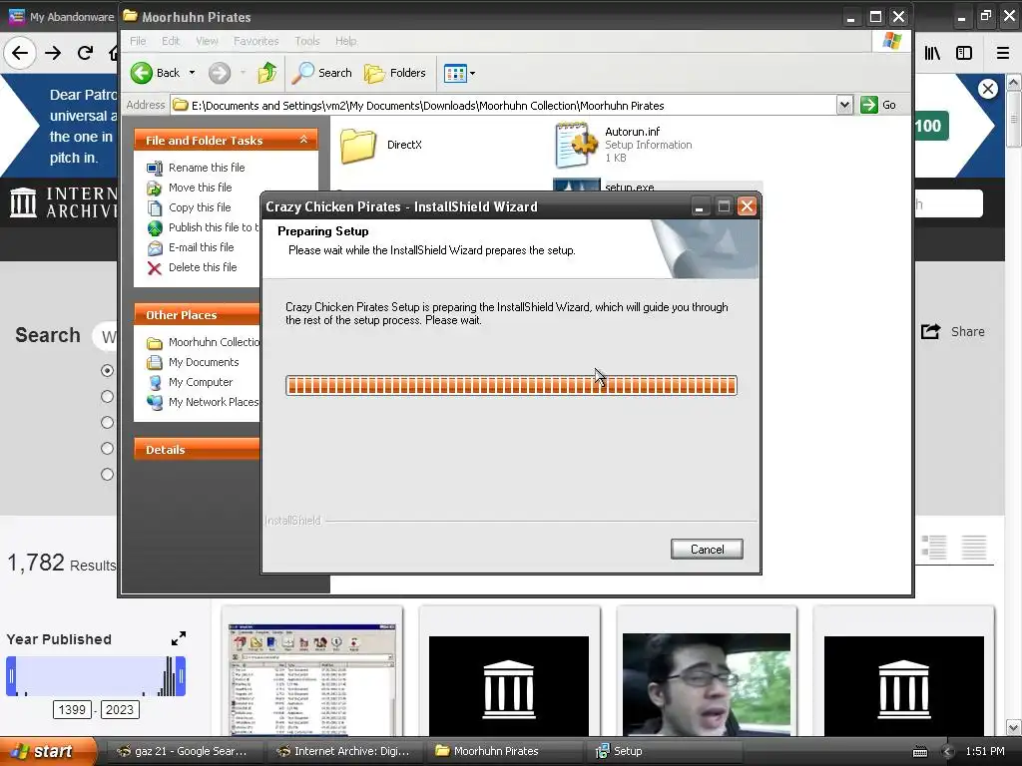Click the right year range slider handle
This screenshot has width=1022, height=766.
(182, 676)
